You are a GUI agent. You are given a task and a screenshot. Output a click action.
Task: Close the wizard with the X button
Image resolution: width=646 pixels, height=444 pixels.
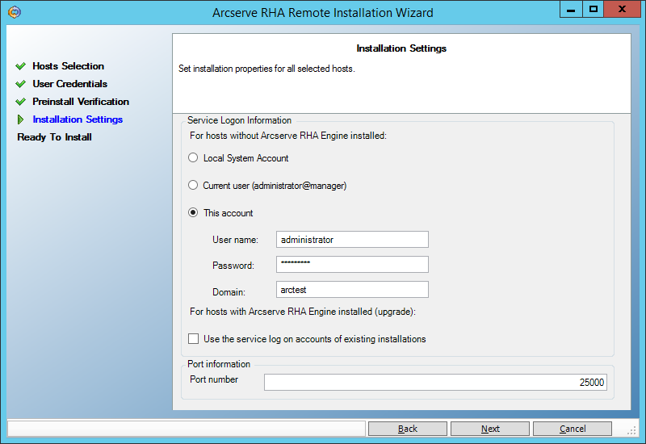pyautogui.click(x=622, y=10)
